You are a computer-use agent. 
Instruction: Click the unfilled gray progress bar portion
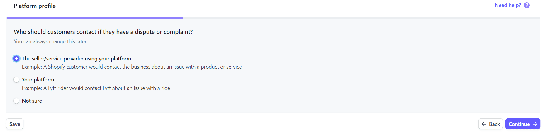[361, 18]
